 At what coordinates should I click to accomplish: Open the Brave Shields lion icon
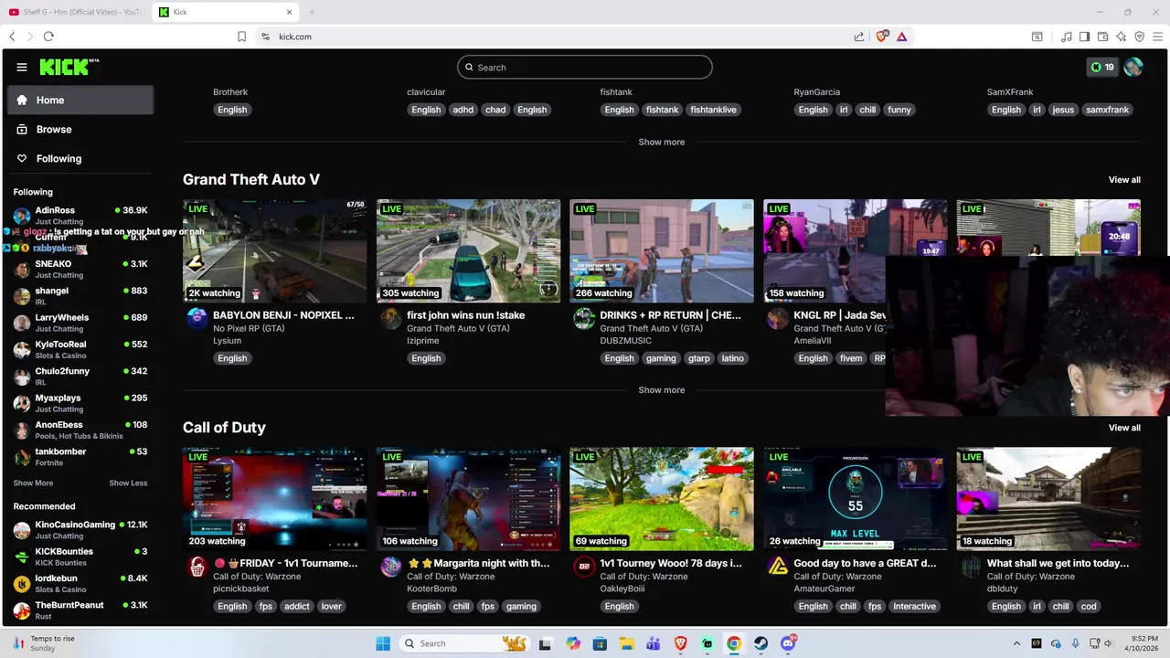coord(882,37)
